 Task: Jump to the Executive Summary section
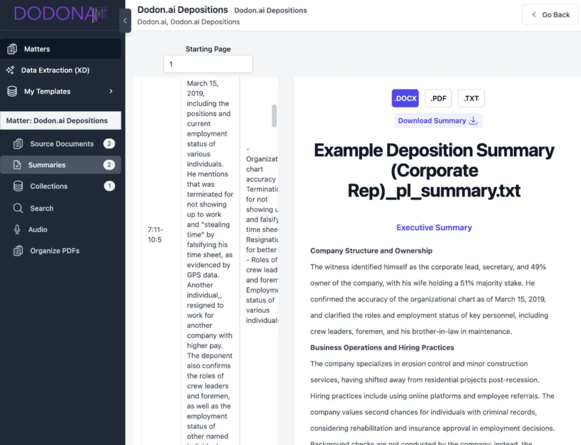[x=434, y=227]
